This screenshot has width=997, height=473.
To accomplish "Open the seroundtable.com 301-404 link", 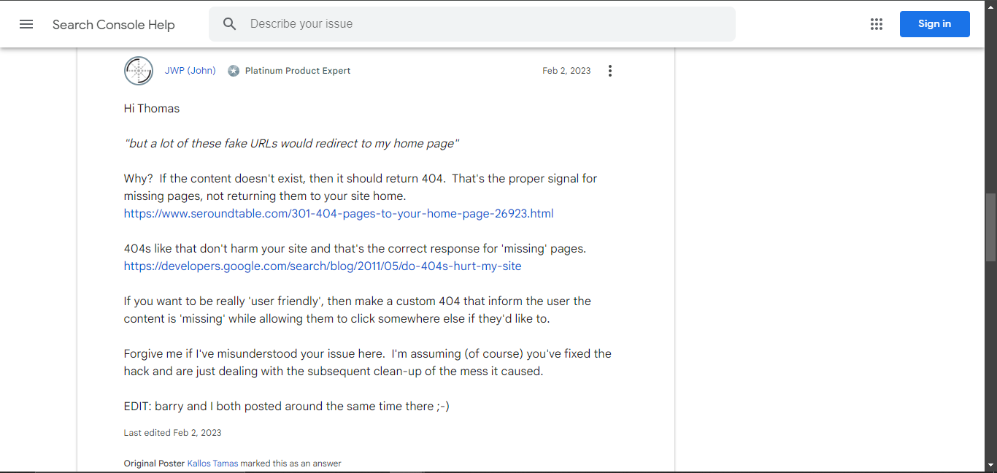I will tap(339, 213).
